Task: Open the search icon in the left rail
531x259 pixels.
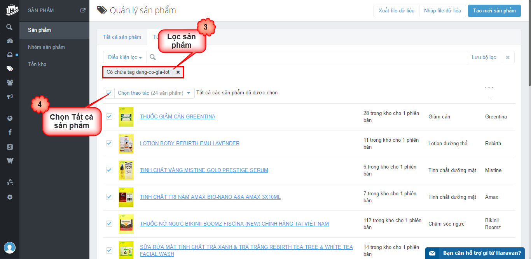Action: tap(10, 27)
